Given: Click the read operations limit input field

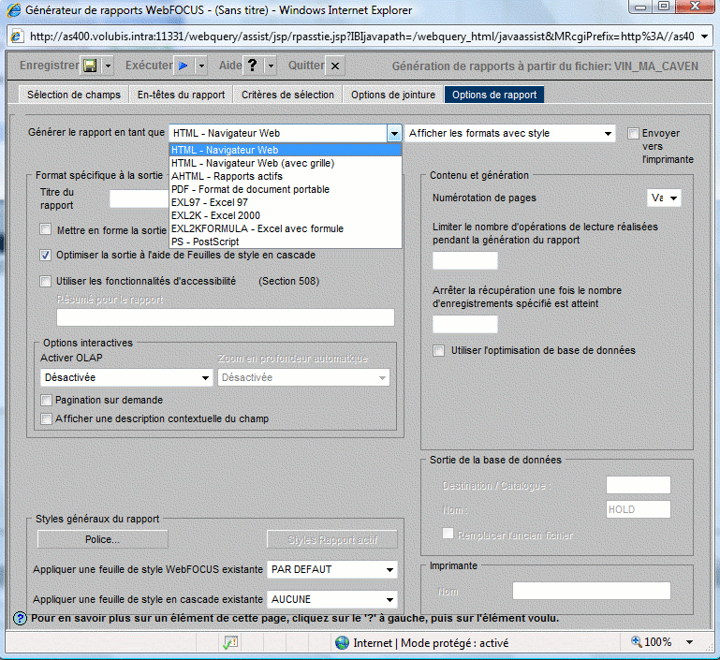Looking at the screenshot, I should coord(465,260).
